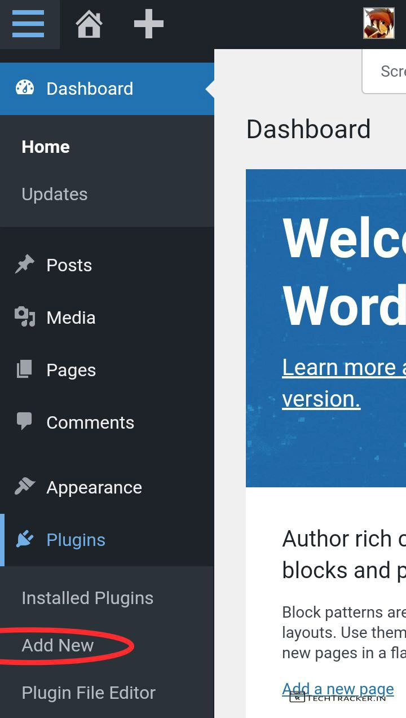
Task: Open Plugin File Editor
Action: point(89,693)
